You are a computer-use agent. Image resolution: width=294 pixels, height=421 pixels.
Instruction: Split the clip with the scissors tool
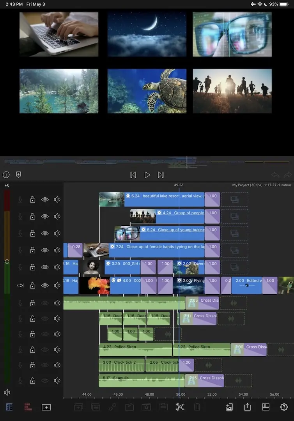pos(180,407)
